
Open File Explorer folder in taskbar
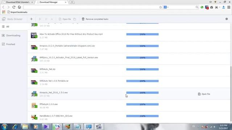tap(25, 127)
